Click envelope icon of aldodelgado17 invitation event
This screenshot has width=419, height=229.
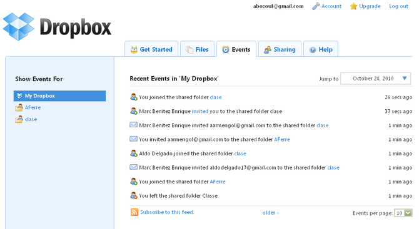tap(134, 167)
